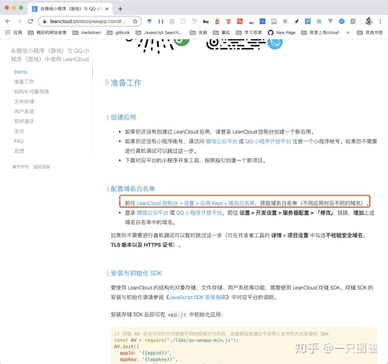Open the grey Vue 'V' devtools extension
The width and height of the screenshot is (388, 364).
(330, 21)
